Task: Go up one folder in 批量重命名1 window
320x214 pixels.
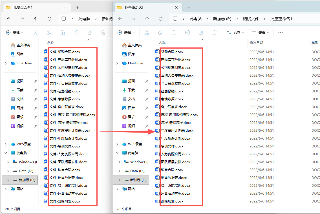Action: [x=147, y=19]
